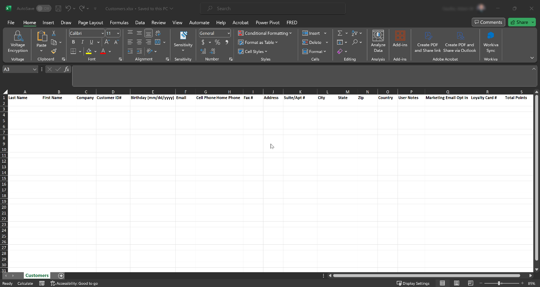Screen dimensions: 540x287
Task: Toggle Middle Align in the Alignment group
Action: [x=139, y=33]
